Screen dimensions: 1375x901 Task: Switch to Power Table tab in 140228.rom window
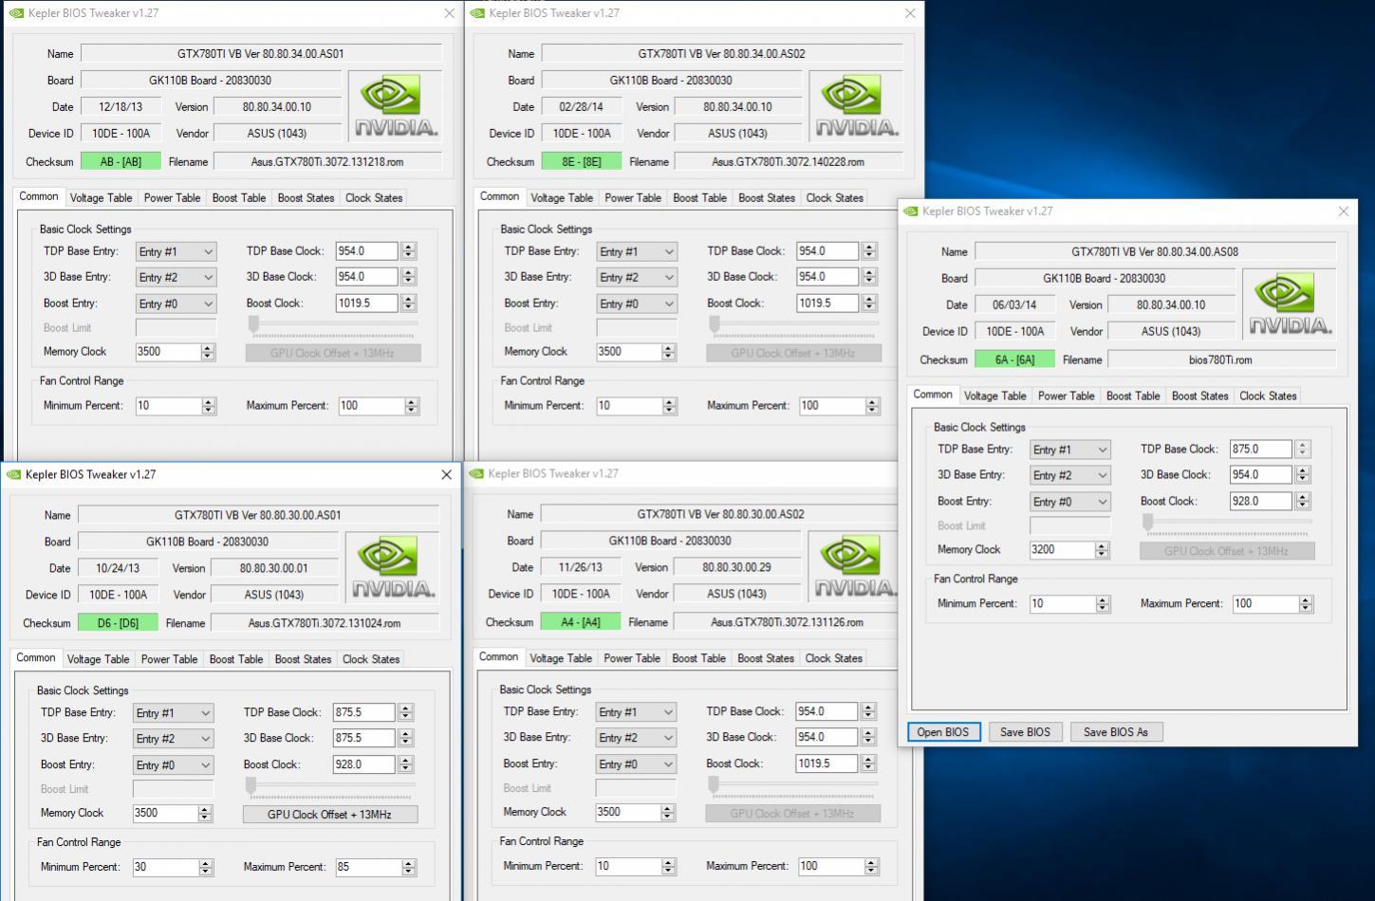633,198
